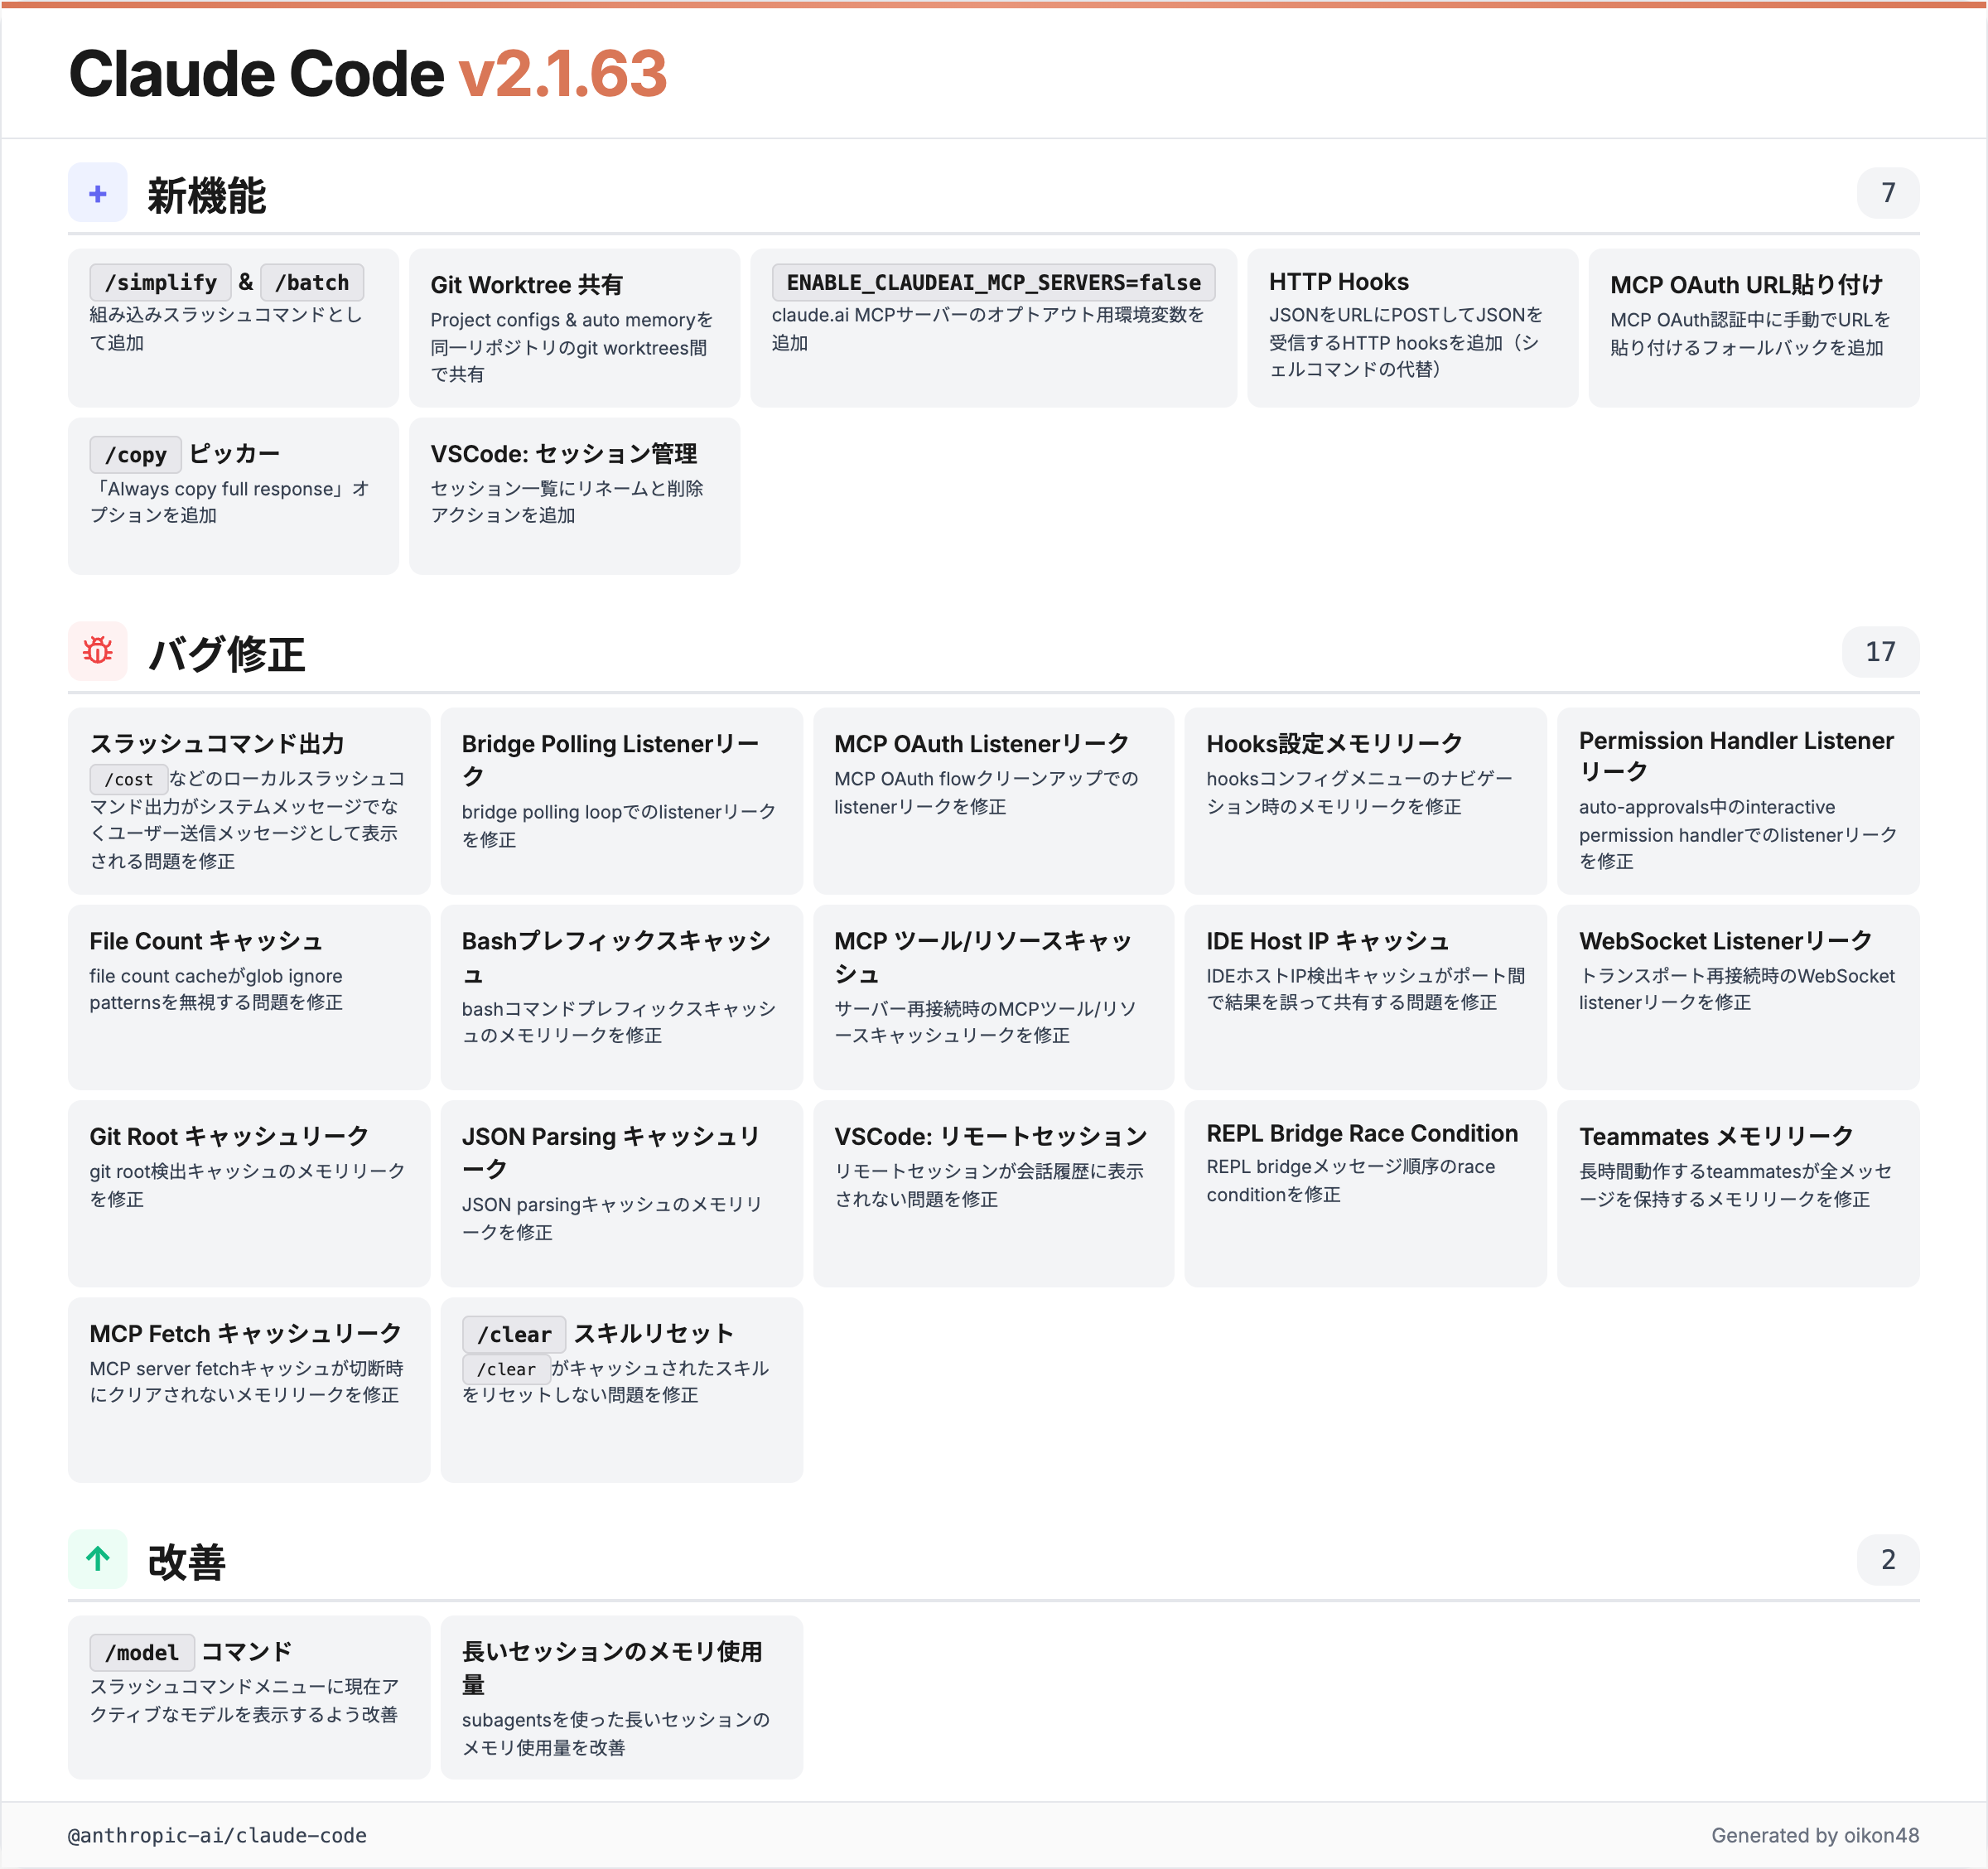
Task: Select the HTTP Hooks card title
Action: pos(1338,282)
